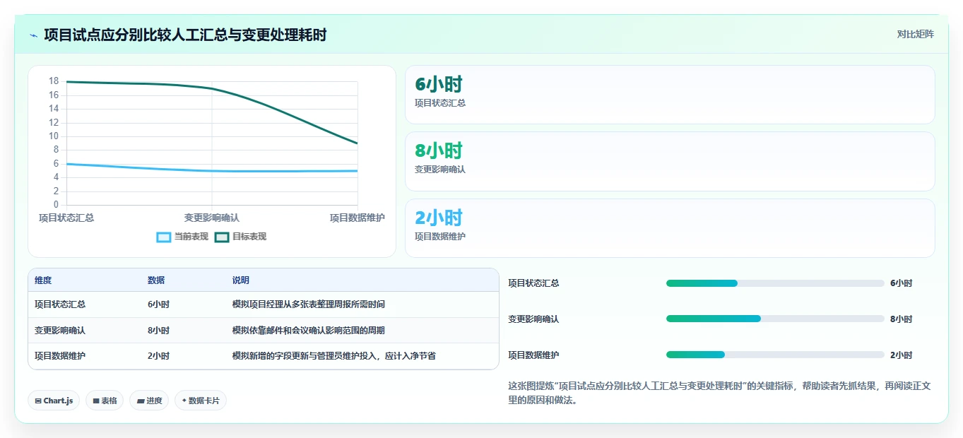Screen dimensions: 963x438
Task: Click the 进度 tag chip
Action: (149, 401)
